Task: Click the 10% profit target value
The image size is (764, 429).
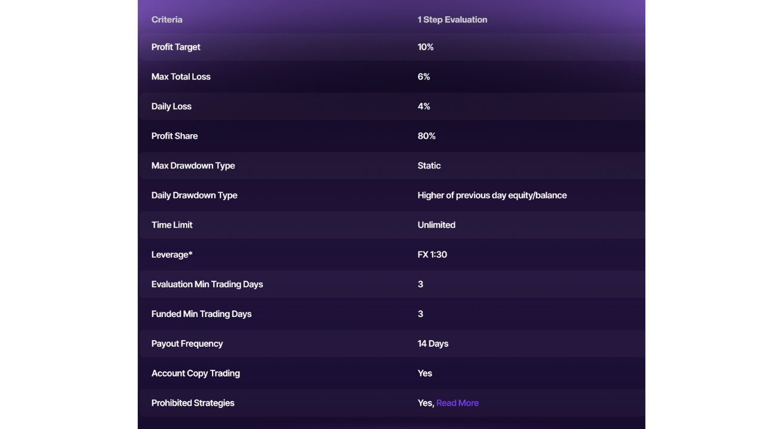Action: pyautogui.click(x=426, y=47)
